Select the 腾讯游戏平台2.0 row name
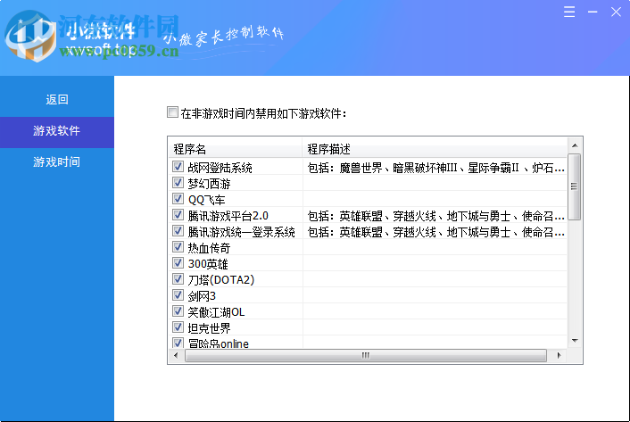630x422 pixels. 228,216
